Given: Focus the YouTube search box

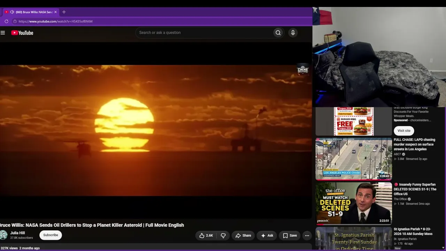Looking at the screenshot, I should click(x=204, y=33).
